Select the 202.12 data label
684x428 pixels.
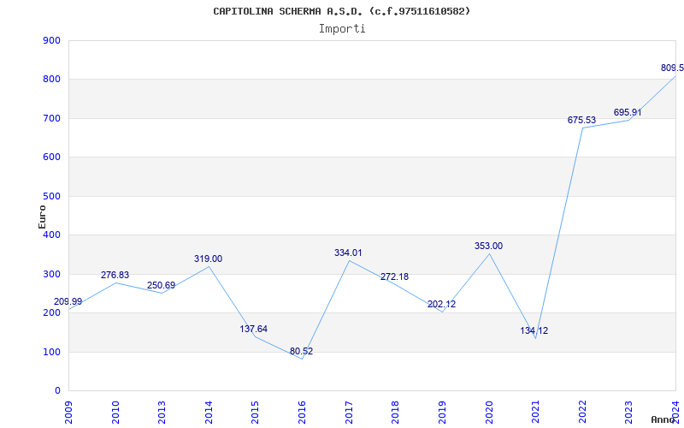[441, 305]
